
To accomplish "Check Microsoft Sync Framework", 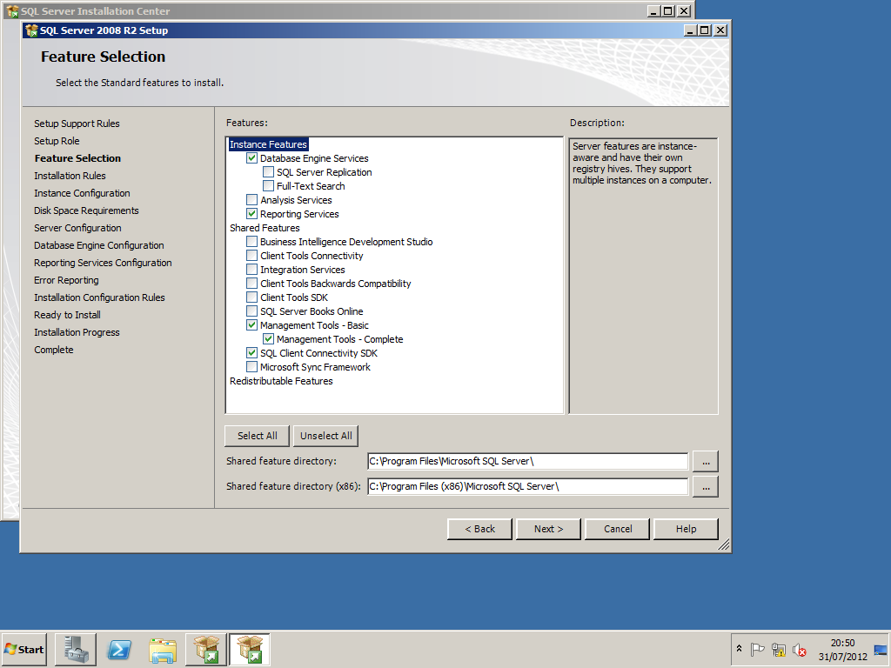I will pos(251,366).
